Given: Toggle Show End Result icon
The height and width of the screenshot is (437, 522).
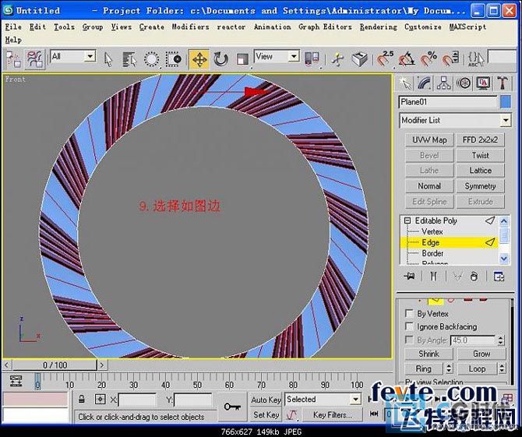Looking at the screenshot, I should click(x=433, y=277).
